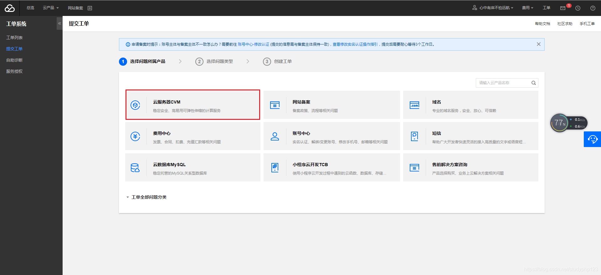
Task: Click the Tencent Cloud logo icon
Action: 10,8
